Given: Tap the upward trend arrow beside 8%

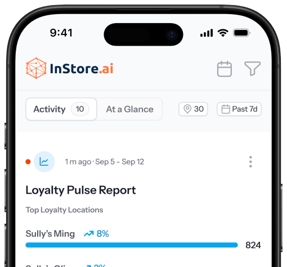Looking at the screenshot, I should pos(89,234).
